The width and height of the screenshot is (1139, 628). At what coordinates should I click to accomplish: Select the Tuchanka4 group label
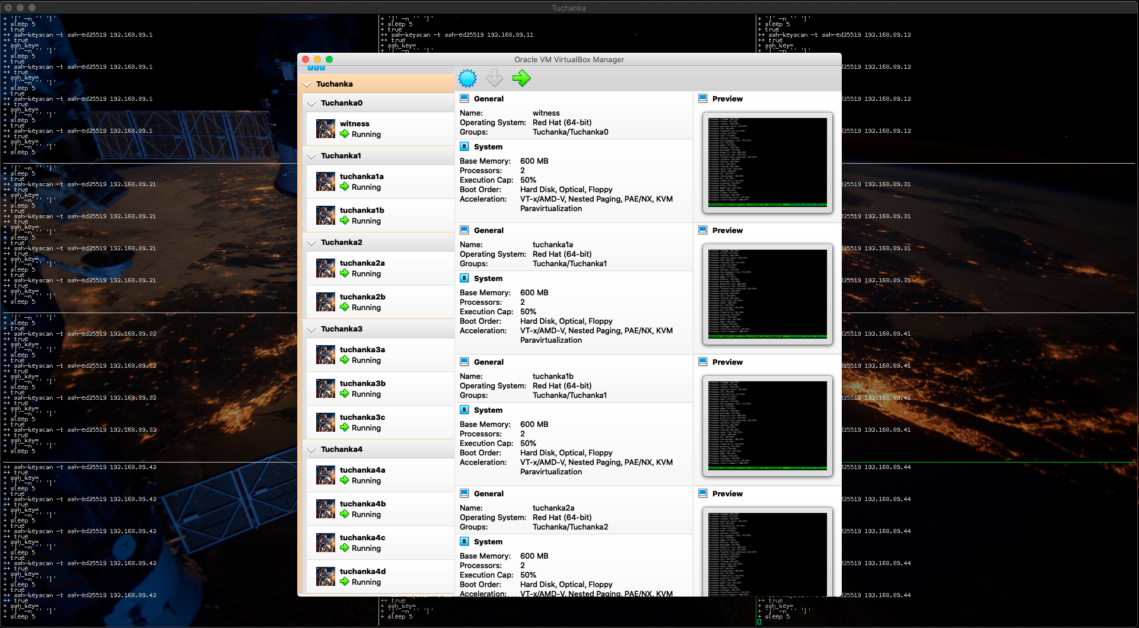(342, 449)
